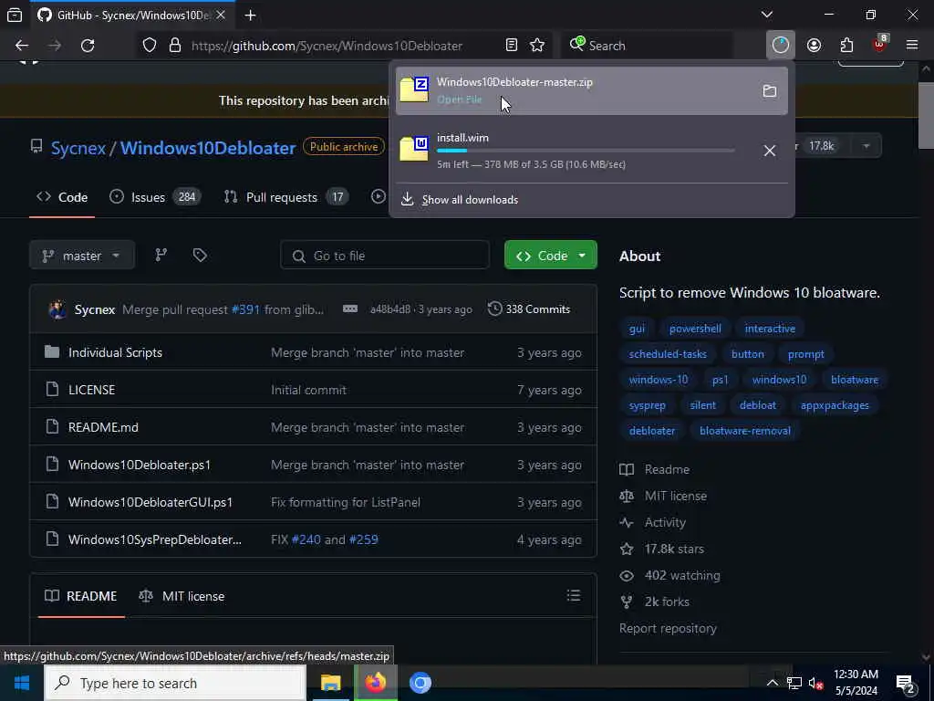The width and height of the screenshot is (934, 701).
Task: Focus the Go to file field
Action: pos(385,256)
